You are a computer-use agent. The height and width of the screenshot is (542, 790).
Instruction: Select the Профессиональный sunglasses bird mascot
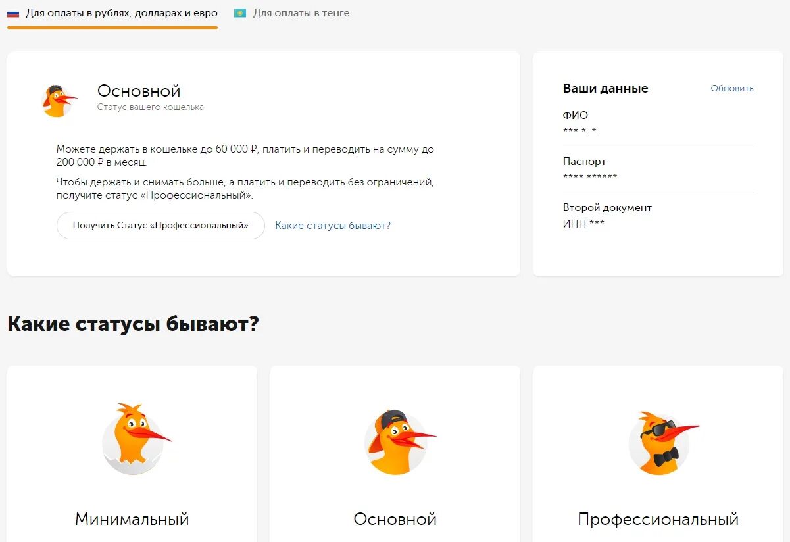(x=663, y=443)
